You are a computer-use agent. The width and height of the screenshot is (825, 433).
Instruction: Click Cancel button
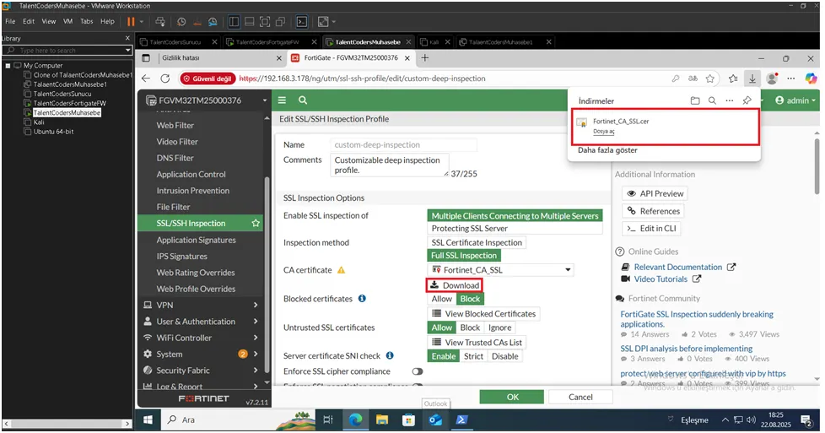coord(580,398)
